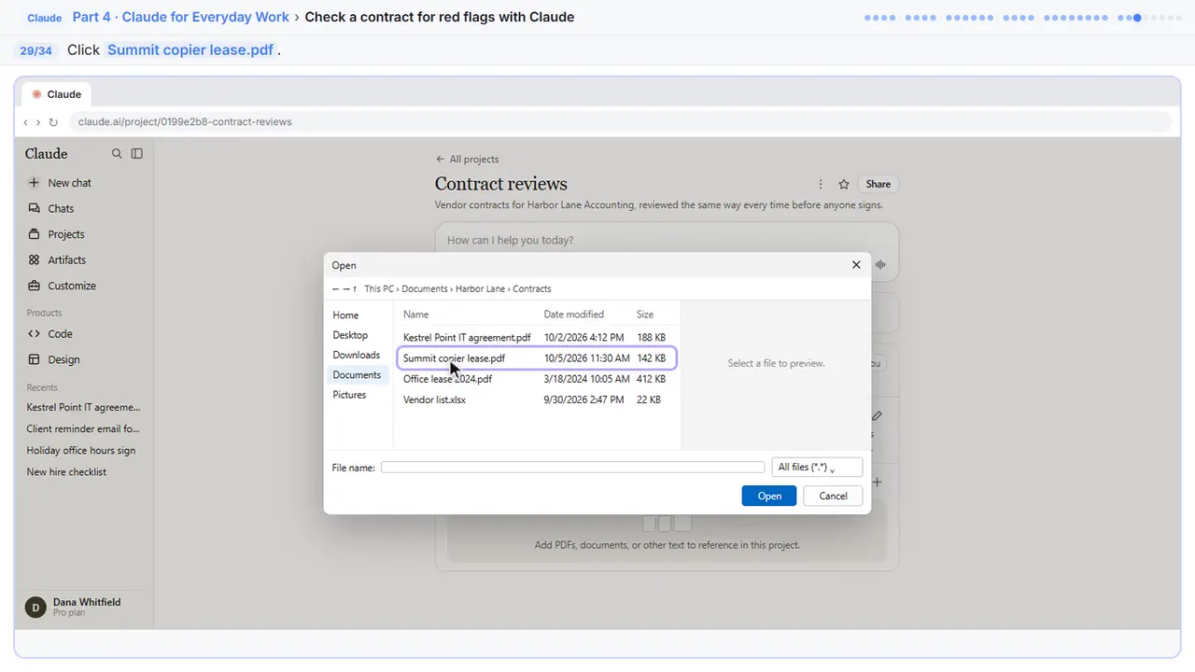Open recent chat New hire checklist

(x=66, y=472)
